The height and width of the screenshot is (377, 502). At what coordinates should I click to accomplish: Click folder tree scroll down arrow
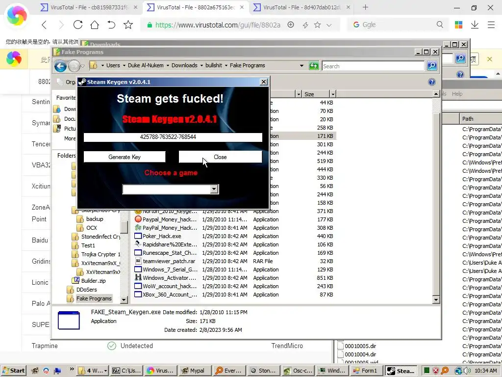(x=124, y=300)
